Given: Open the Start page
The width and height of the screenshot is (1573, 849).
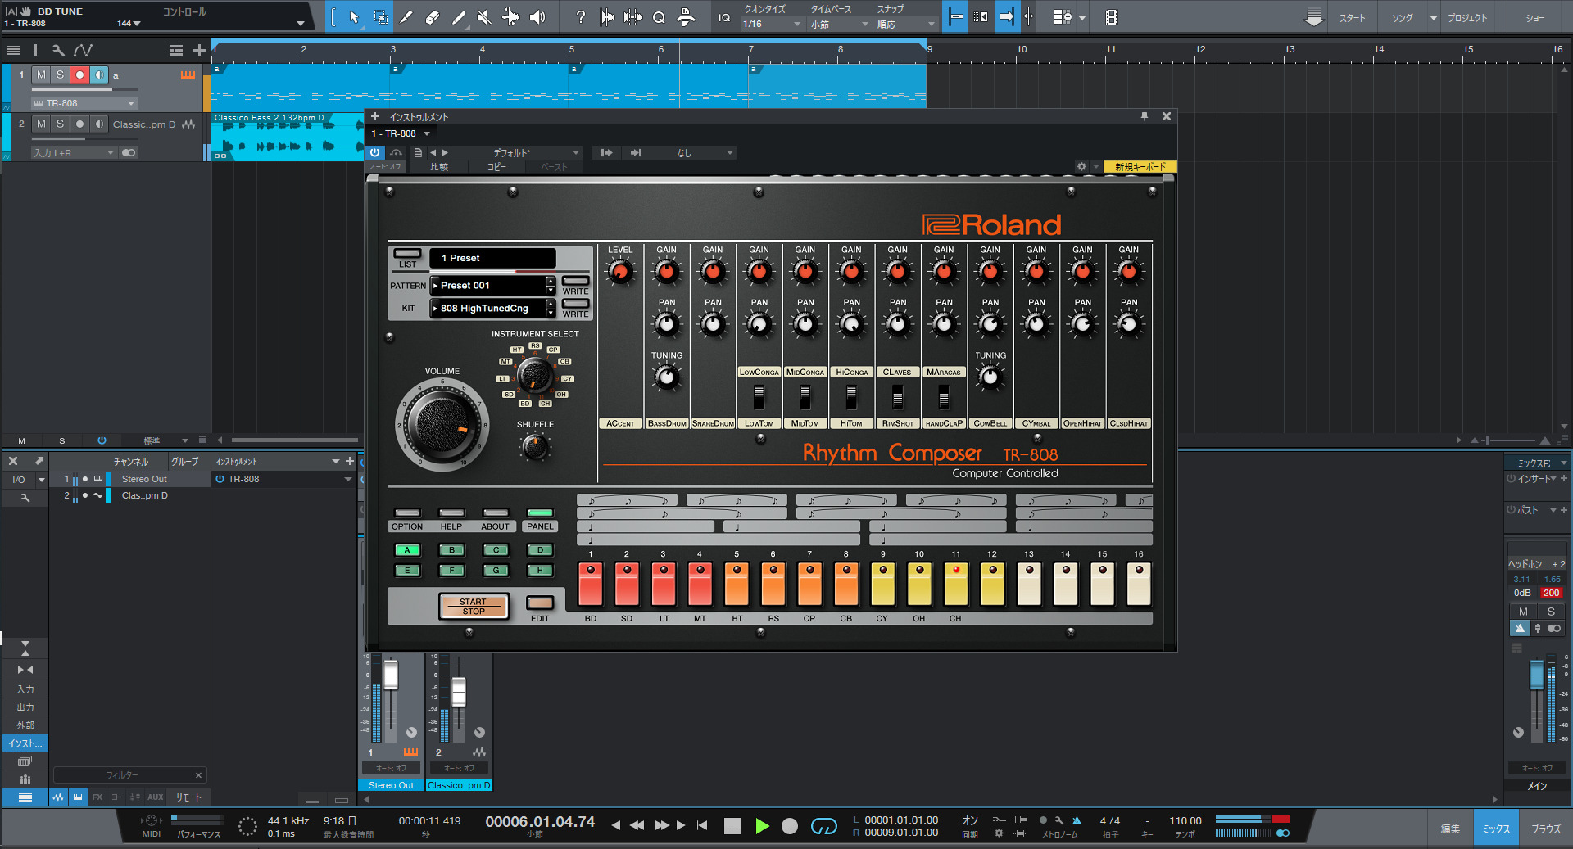Looking at the screenshot, I should [1353, 18].
